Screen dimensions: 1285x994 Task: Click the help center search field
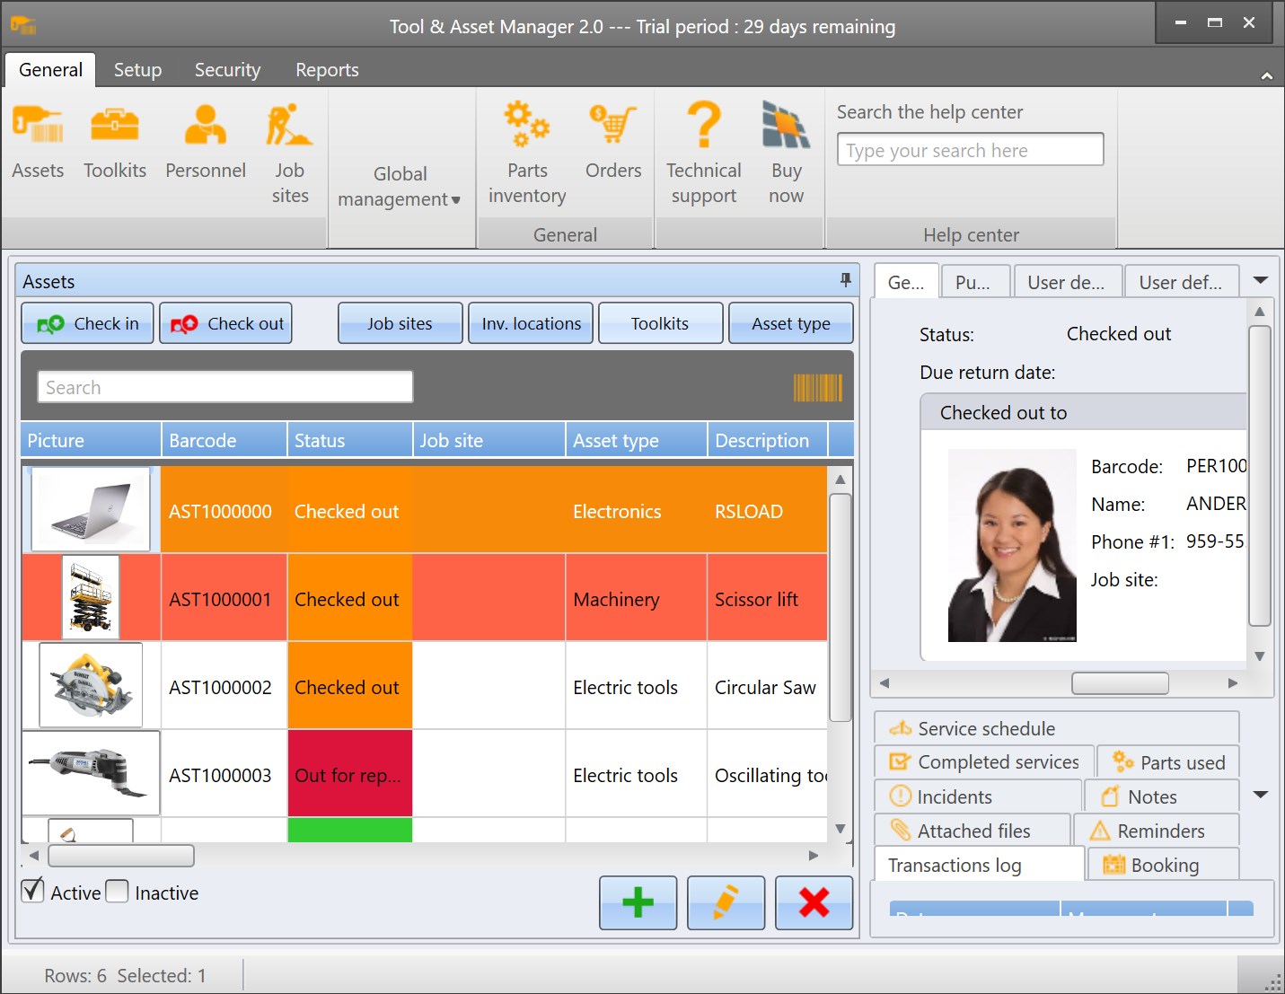coord(970,150)
